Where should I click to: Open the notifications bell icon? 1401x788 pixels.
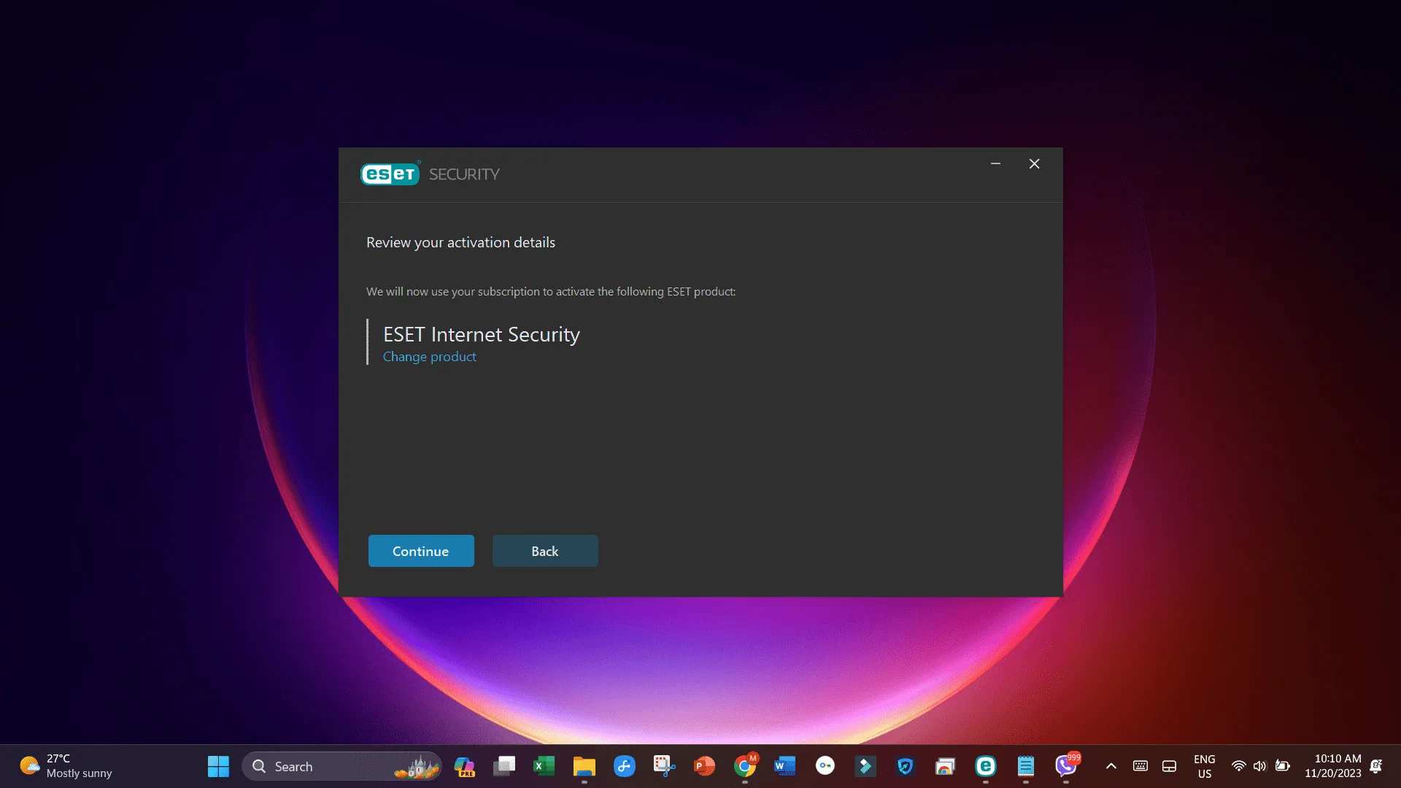tap(1376, 766)
